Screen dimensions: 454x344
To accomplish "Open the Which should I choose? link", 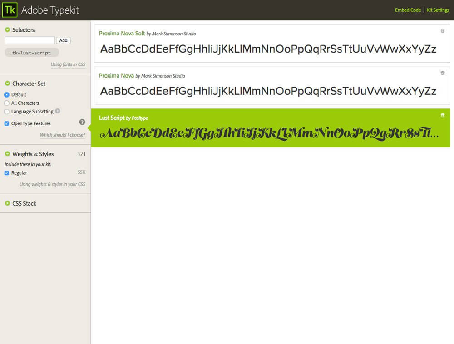I will [63, 135].
